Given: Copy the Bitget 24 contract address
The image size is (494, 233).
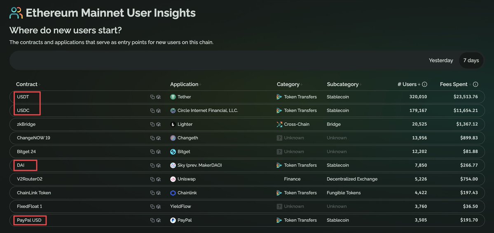Looking at the screenshot, I should [x=152, y=152].
